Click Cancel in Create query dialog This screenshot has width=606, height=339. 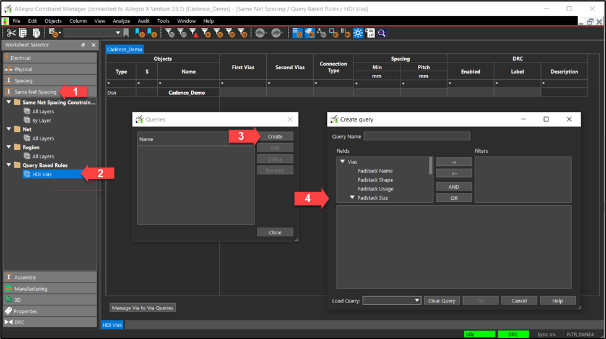click(x=519, y=301)
